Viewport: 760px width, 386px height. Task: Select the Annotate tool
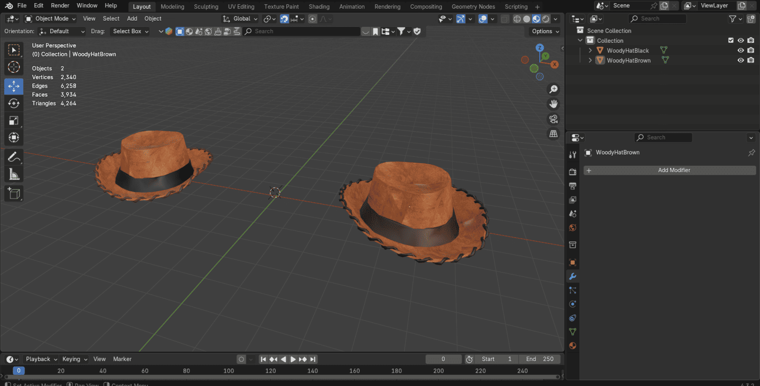[14, 157]
